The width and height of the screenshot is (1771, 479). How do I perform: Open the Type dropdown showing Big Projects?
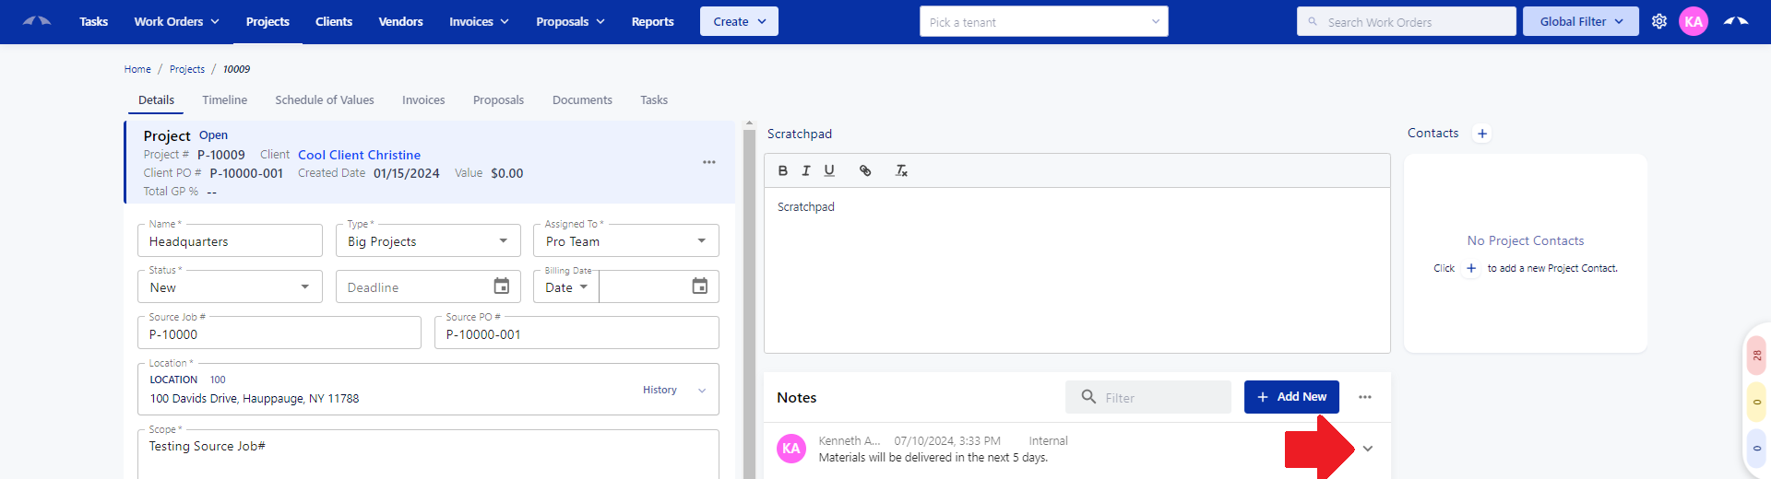pyautogui.click(x=428, y=240)
